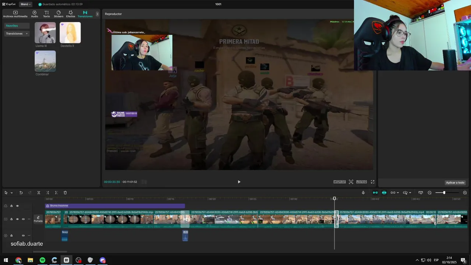This screenshot has height=265, width=471.
Task: Enter fullscreen preview mode
Action: pos(372,182)
